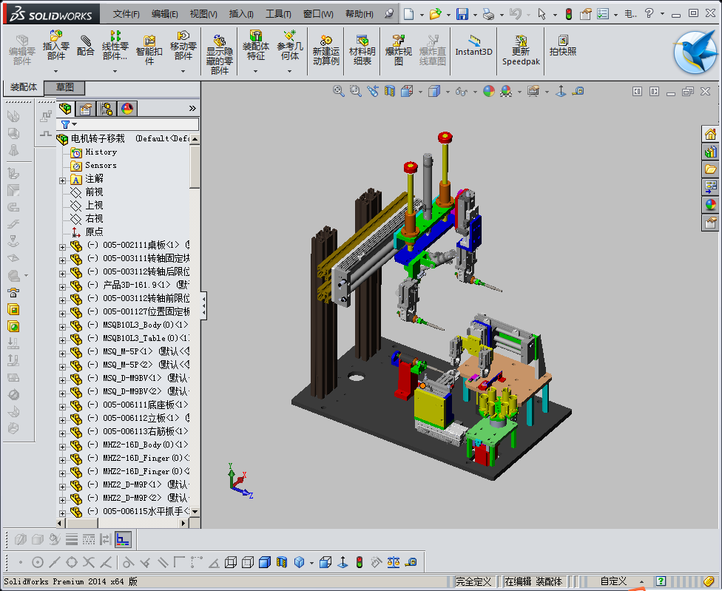The height and width of the screenshot is (591, 722).
Task: Click the save floppy disk icon
Action: pos(462,14)
